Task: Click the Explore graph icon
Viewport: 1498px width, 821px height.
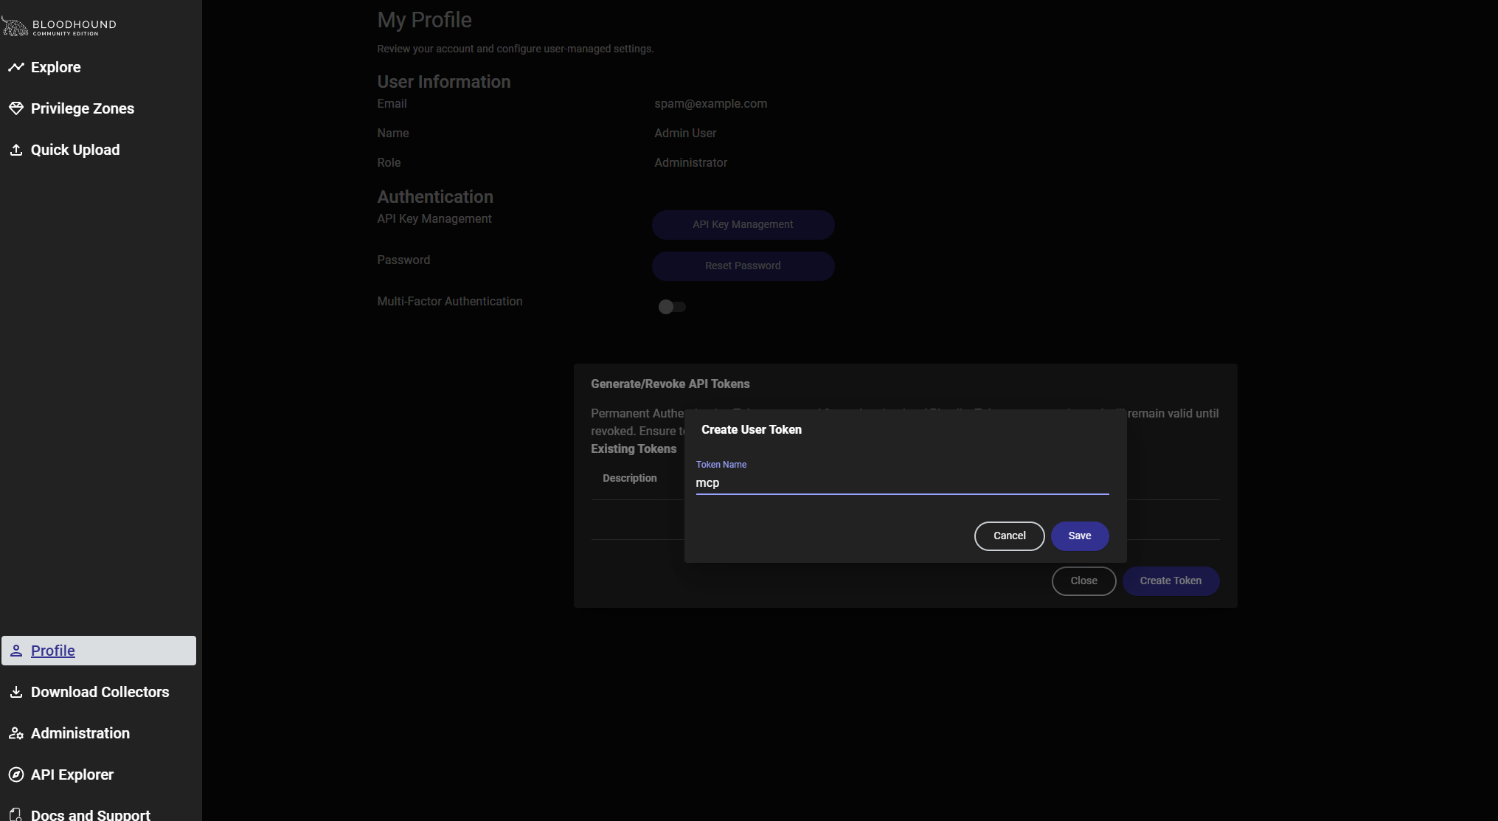Action: click(15, 67)
